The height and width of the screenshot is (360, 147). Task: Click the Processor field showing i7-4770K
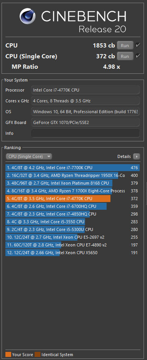pyautogui.click(x=85, y=90)
